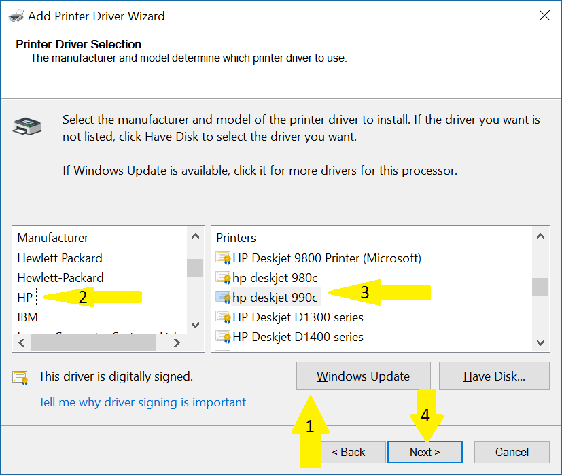Select IBM as the manufacturer
Screen dimensions: 562x475
click(27, 317)
